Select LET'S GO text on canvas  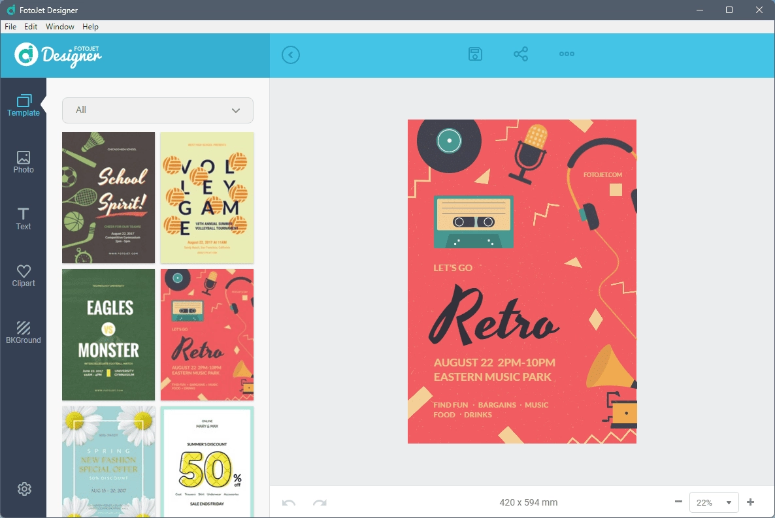[453, 268]
